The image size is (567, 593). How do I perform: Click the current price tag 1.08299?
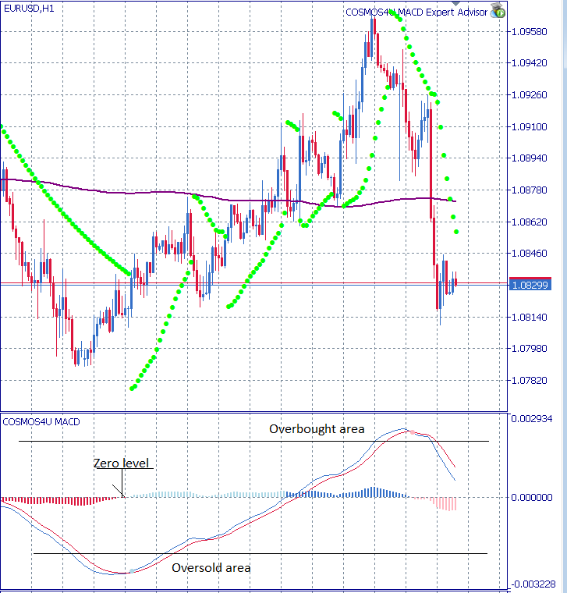pyautogui.click(x=530, y=284)
